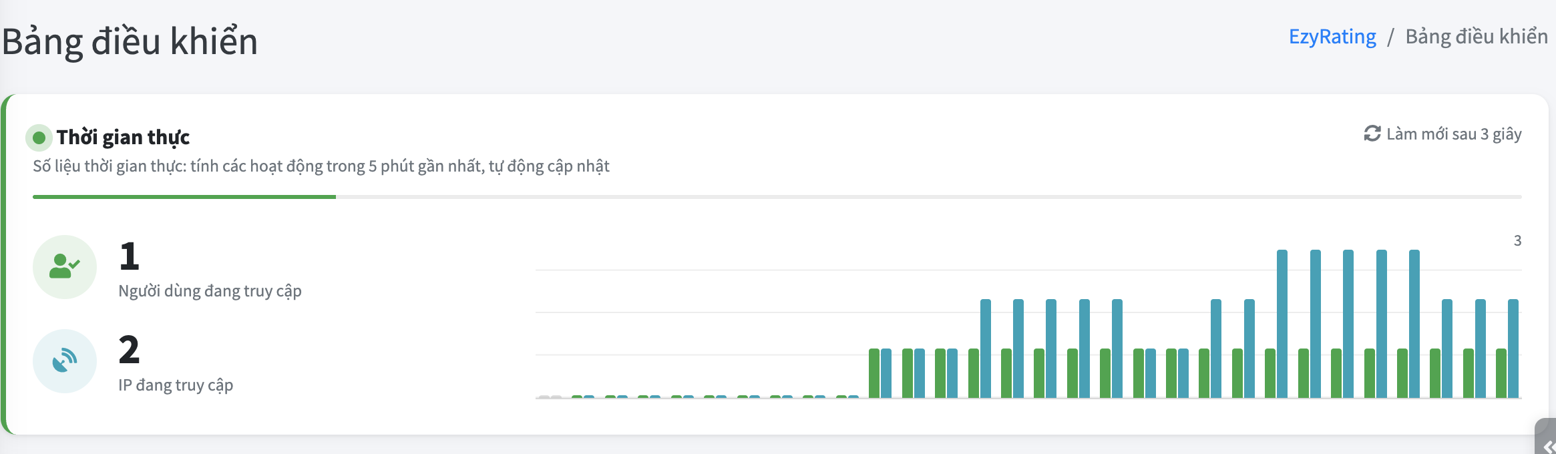Click the 'Làm mới sau 3 giây' text
This screenshot has width=1556, height=454.
1454,134
